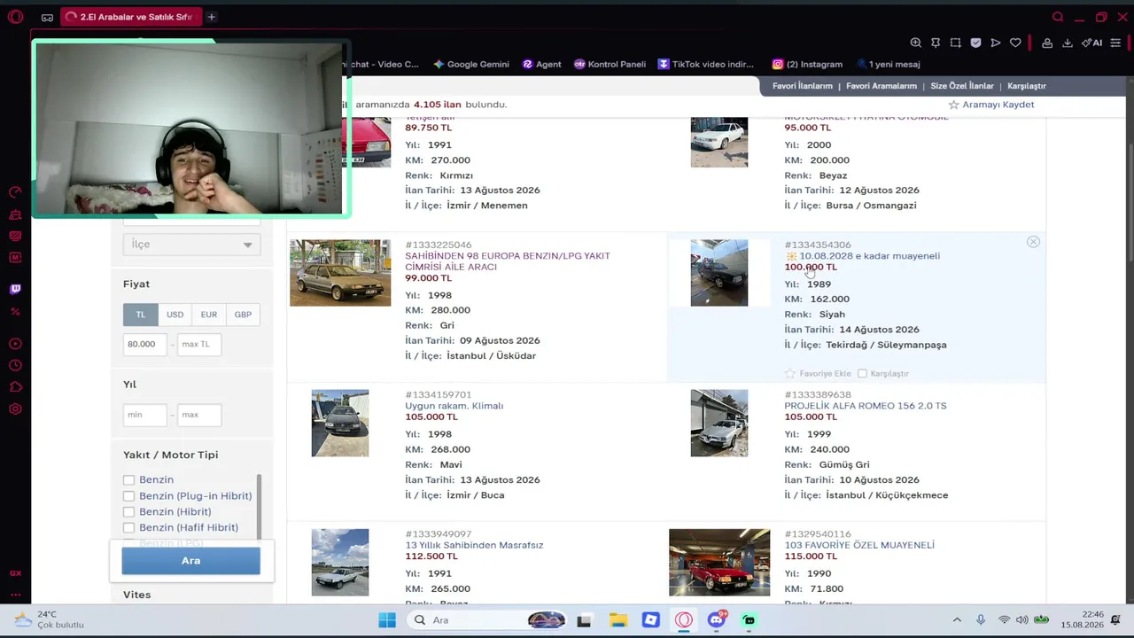Screen dimensions: 1134x638
Task: Open the profile account icon
Action: coord(1047,43)
